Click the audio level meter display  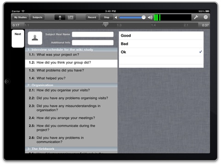coord(173,17)
